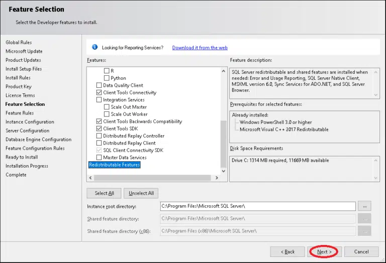Screen dimensions: 386x263
Task: Click the Global Rules step
Action: [19, 42]
